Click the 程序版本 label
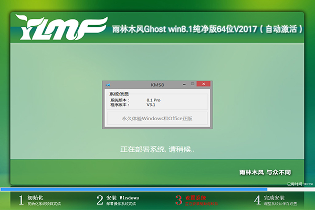 (120, 104)
